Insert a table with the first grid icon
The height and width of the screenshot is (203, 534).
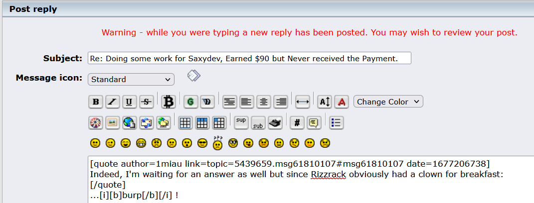pyautogui.click(x=185, y=123)
